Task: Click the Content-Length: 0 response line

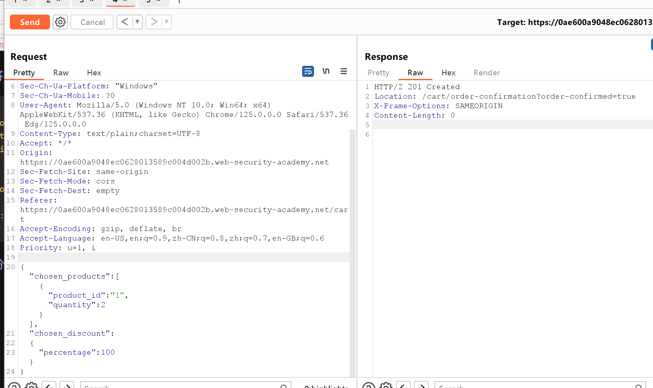Action: (414, 115)
